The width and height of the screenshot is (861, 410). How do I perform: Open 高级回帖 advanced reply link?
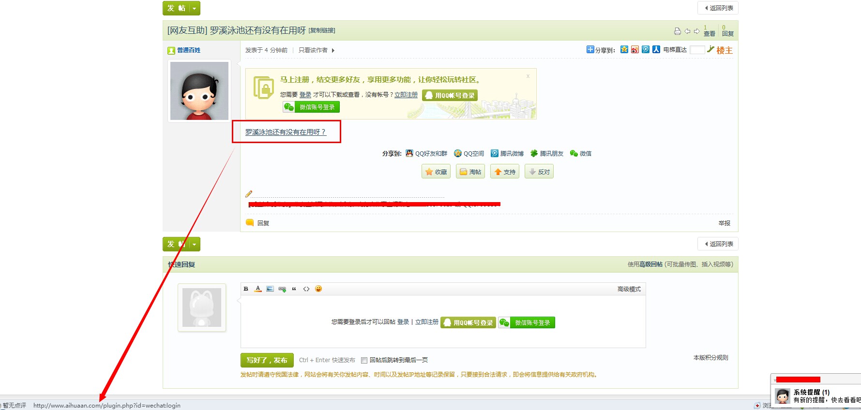(651, 264)
